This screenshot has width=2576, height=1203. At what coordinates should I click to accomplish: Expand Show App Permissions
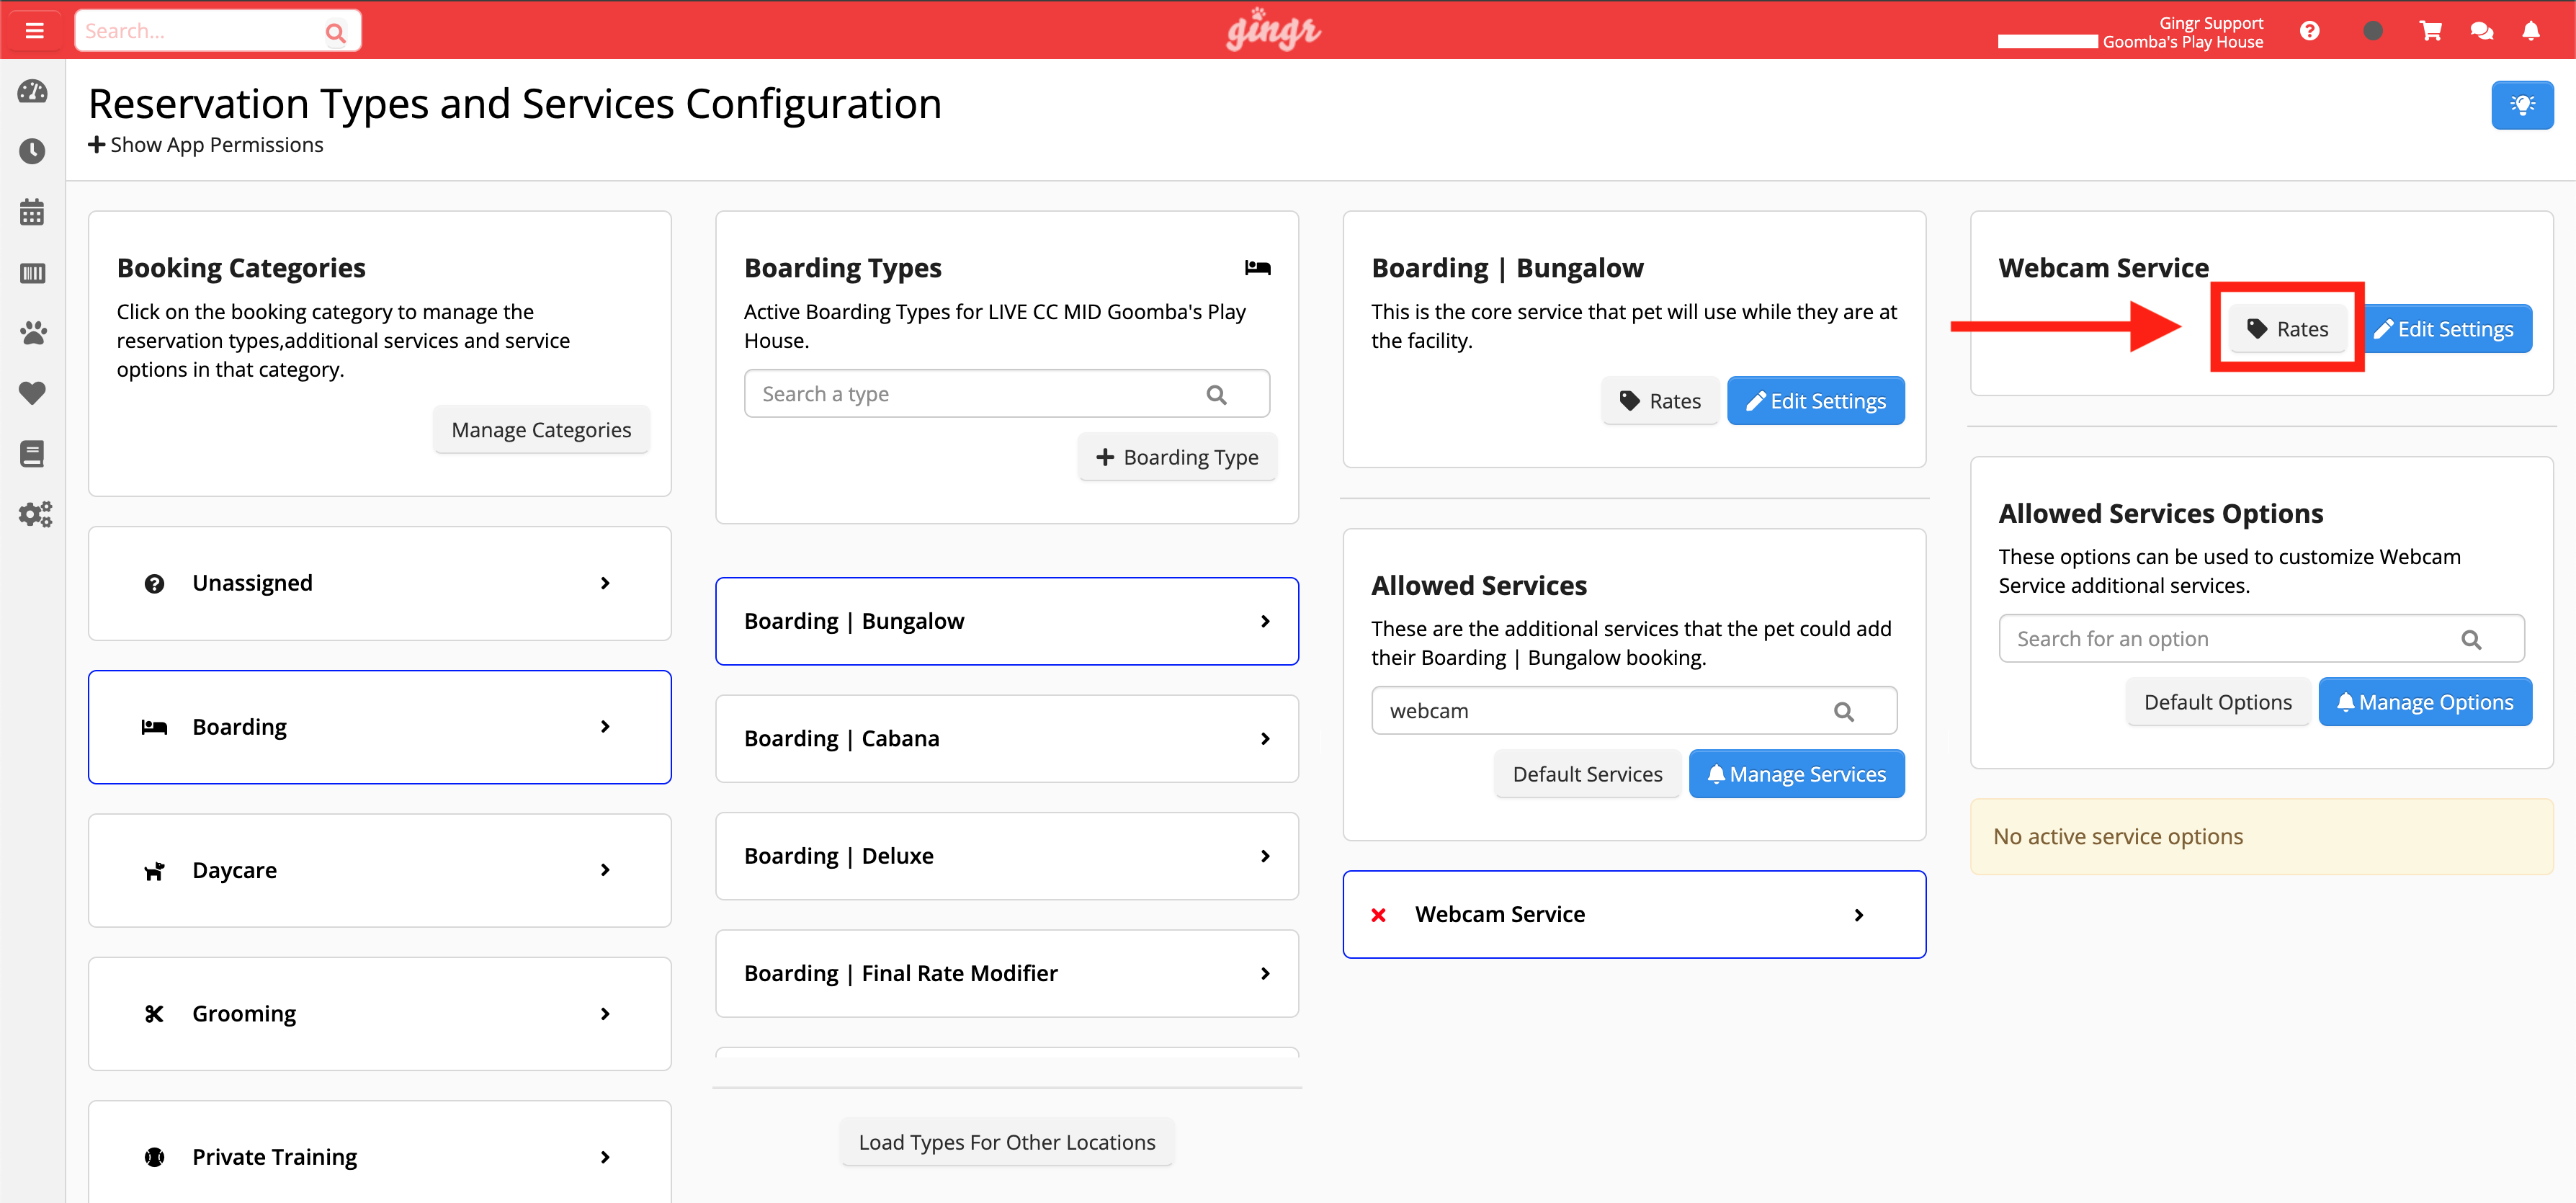(x=206, y=145)
